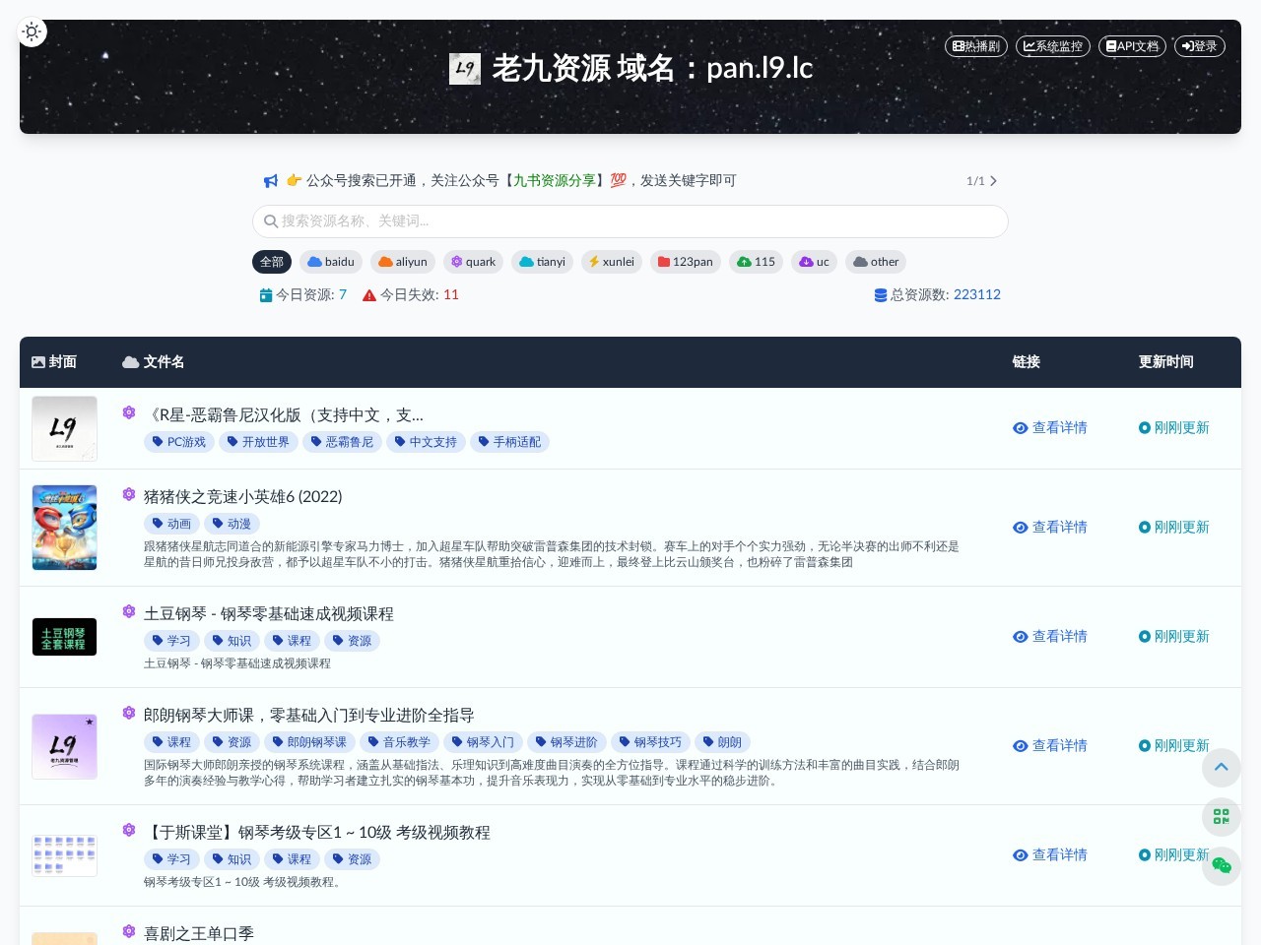Open title 土豆钢琴 - 钢琴零基础速成视频课程
Image resolution: width=1261 pixels, height=945 pixels.
[x=269, y=614]
